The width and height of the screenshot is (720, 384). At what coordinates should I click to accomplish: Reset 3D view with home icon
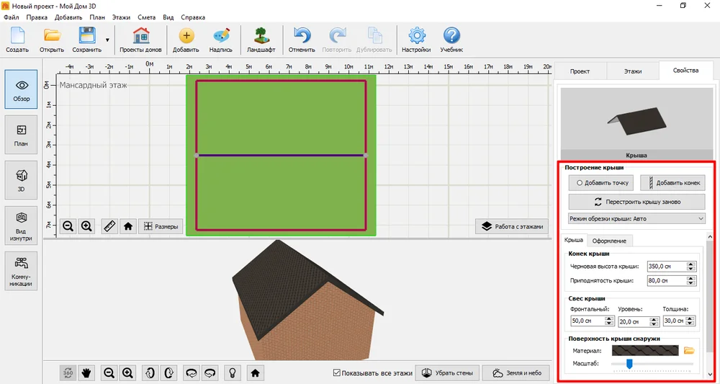pyautogui.click(x=256, y=372)
